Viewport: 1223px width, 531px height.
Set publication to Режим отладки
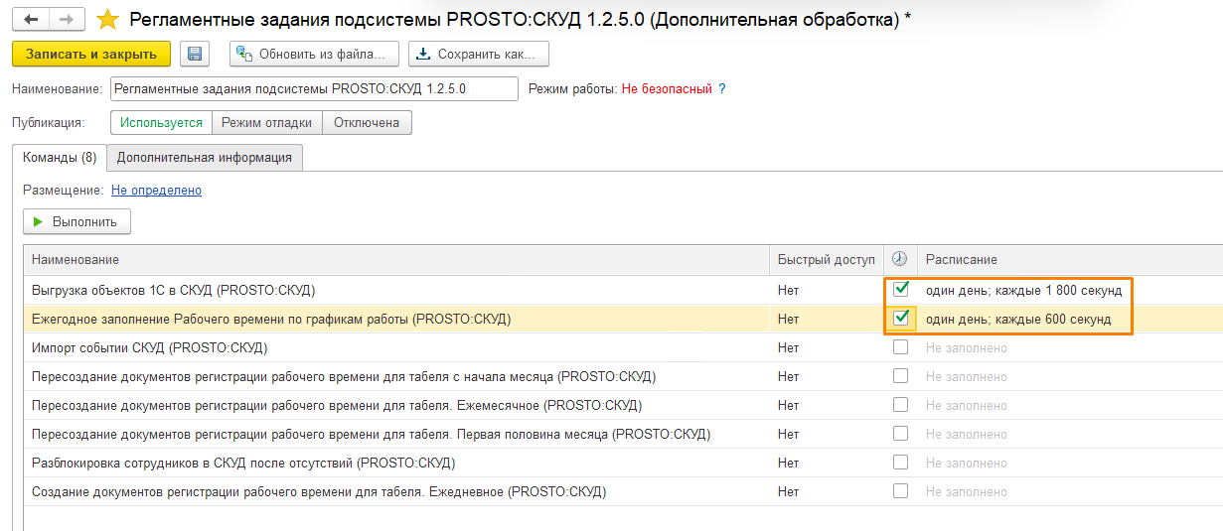coord(267,123)
